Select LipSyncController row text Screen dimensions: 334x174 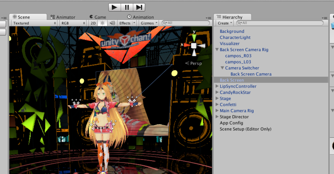click(x=238, y=86)
